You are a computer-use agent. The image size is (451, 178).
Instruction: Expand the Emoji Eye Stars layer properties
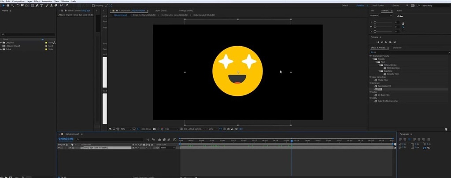(70, 148)
